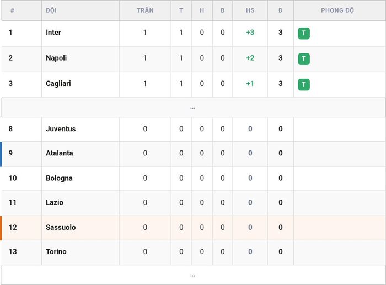The height and width of the screenshot is (285, 386).
Task: Select the highlighted Sassuolo row
Action: pos(193,228)
